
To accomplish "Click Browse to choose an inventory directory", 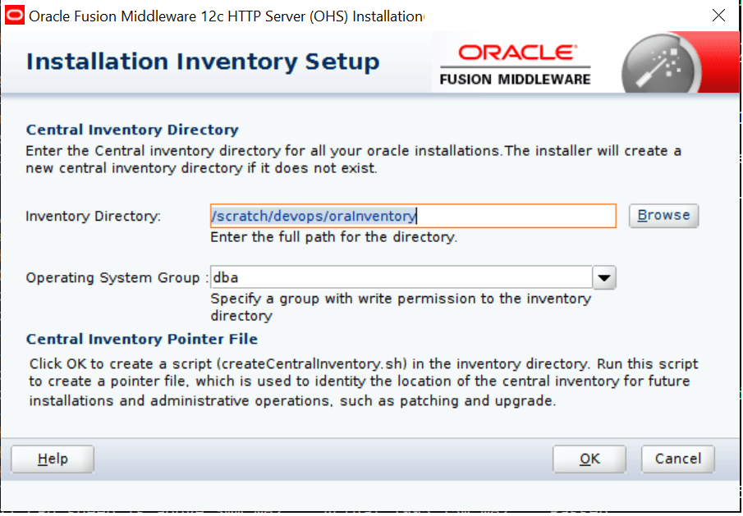I will (x=663, y=216).
